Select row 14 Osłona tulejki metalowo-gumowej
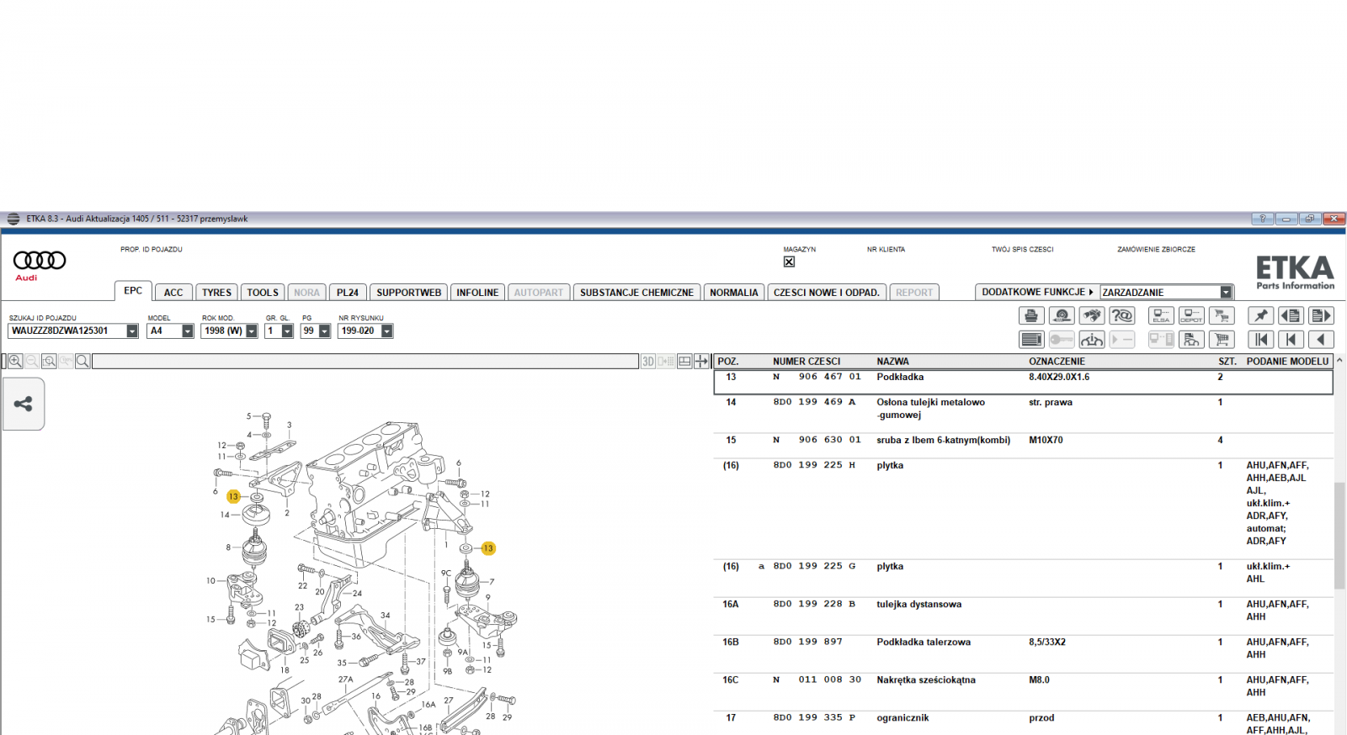 pyautogui.click(x=1024, y=414)
